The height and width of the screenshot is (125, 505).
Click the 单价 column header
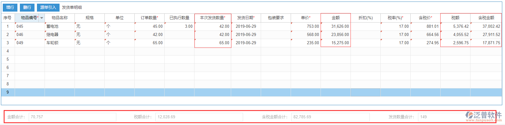click(x=306, y=18)
